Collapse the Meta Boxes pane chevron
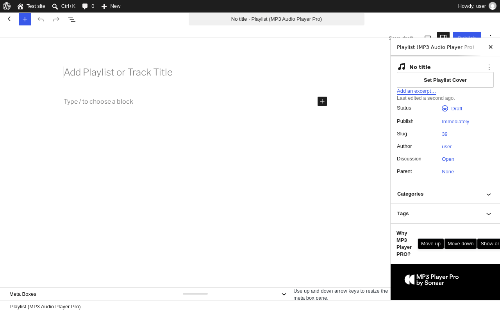Screen dimensions: 500x313 point(284,294)
